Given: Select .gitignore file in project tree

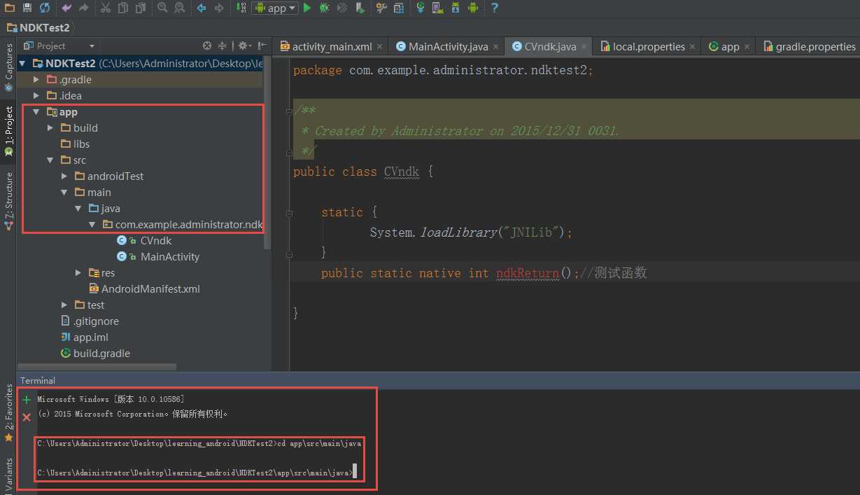Looking at the screenshot, I should (x=90, y=321).
